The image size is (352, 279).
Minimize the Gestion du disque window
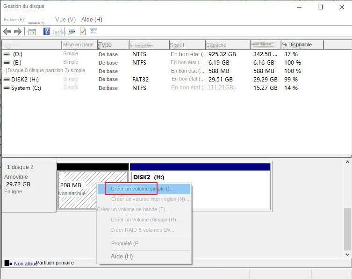click(x=299, y=7)
